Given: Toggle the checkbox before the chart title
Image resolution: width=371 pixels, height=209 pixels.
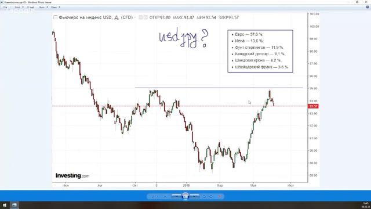Looking at the screenshot, I should (56, 17).
